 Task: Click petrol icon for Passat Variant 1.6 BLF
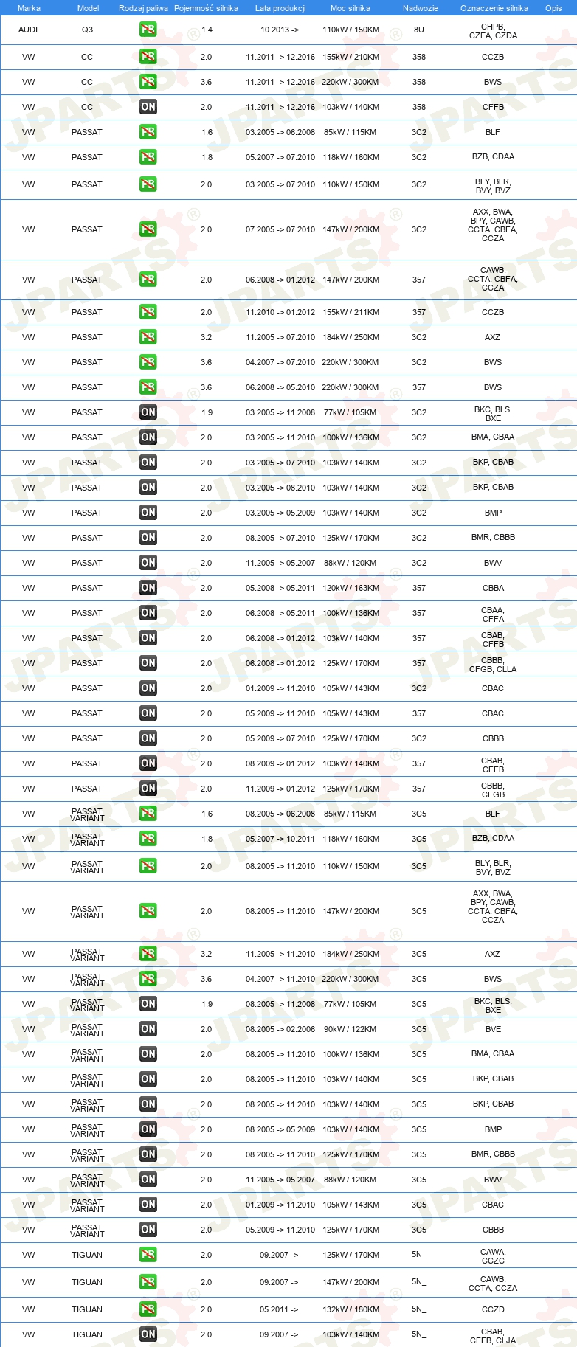pos(148,814)
